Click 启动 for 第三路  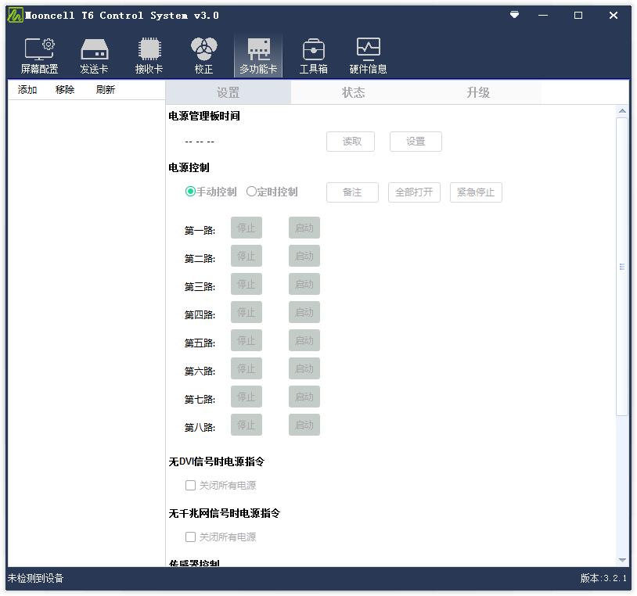(x=304, y=284)
